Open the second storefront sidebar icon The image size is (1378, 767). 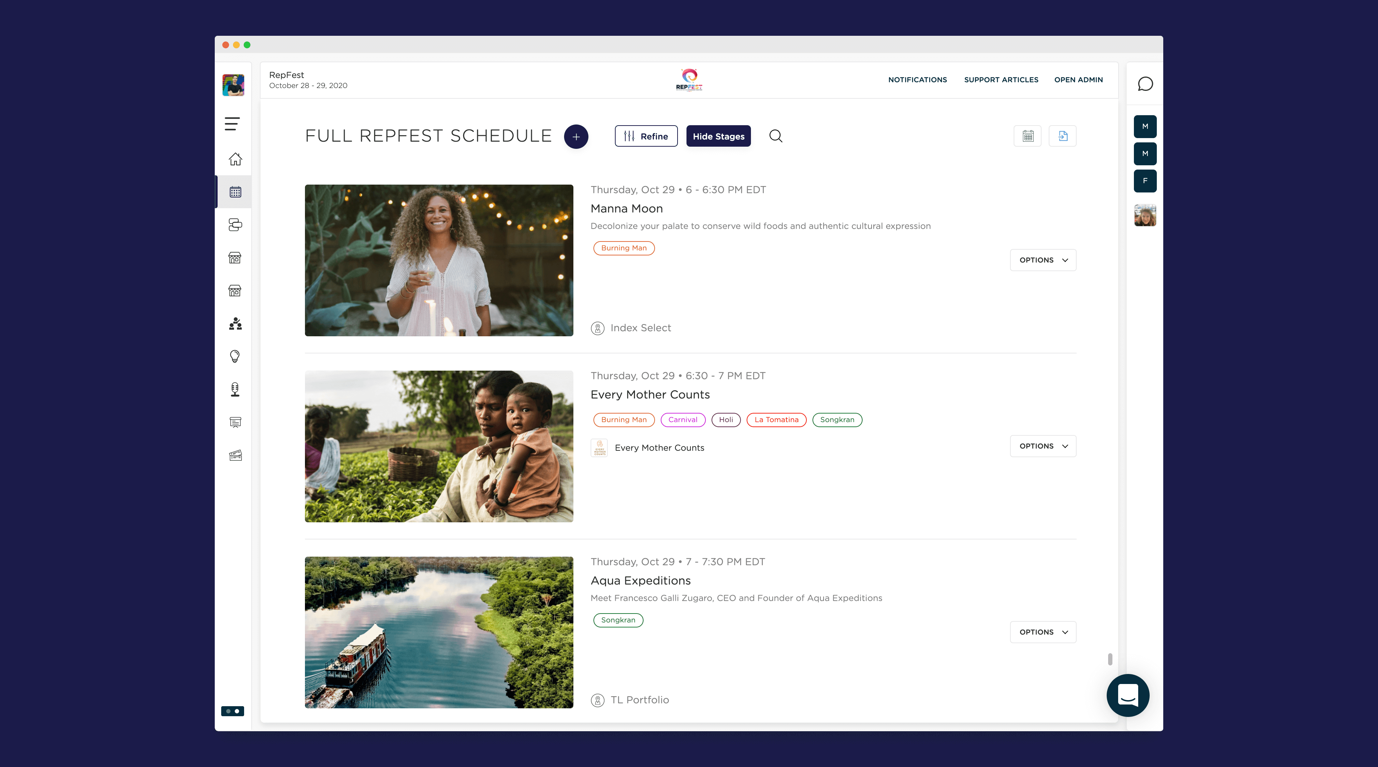(235, 291)
